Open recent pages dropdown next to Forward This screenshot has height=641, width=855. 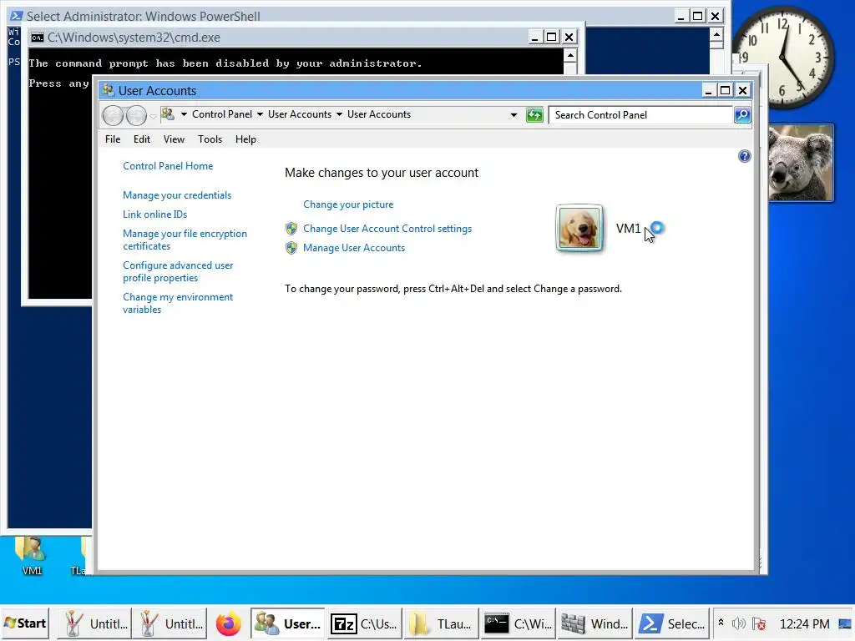coord(154,115)
